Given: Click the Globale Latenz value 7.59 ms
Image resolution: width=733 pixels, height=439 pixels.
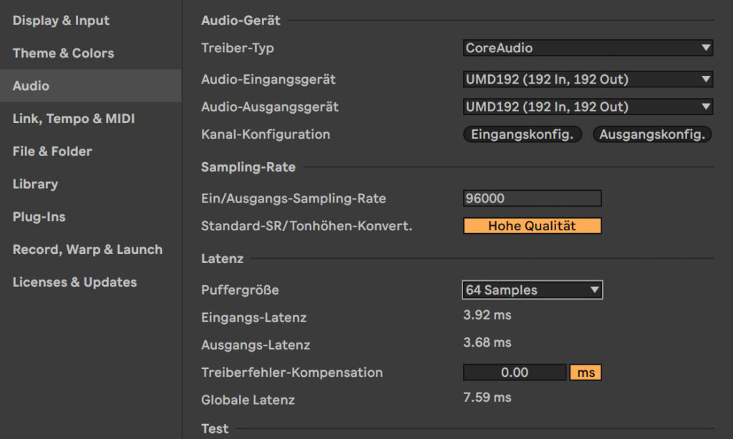Looking at the screenshot, I should (487, 398).
